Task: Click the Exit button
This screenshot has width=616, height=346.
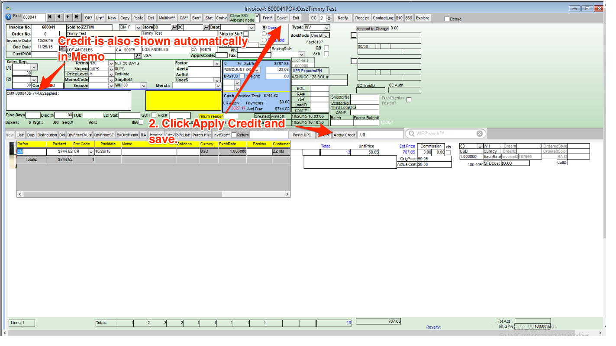Action: click(x=296, y=18)
